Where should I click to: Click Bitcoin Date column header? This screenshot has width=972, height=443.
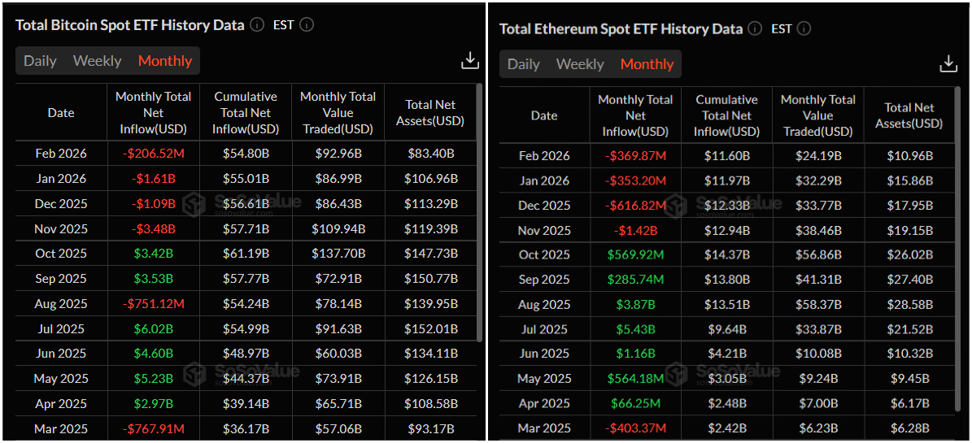(x=61, y=113)
